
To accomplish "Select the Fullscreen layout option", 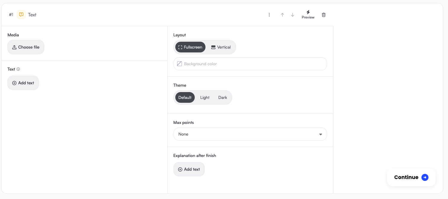I will pos(190,47).
